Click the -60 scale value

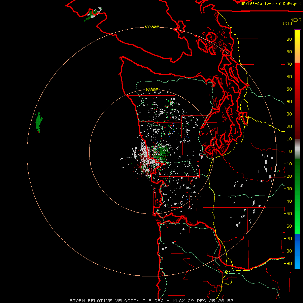coord(288,226)
